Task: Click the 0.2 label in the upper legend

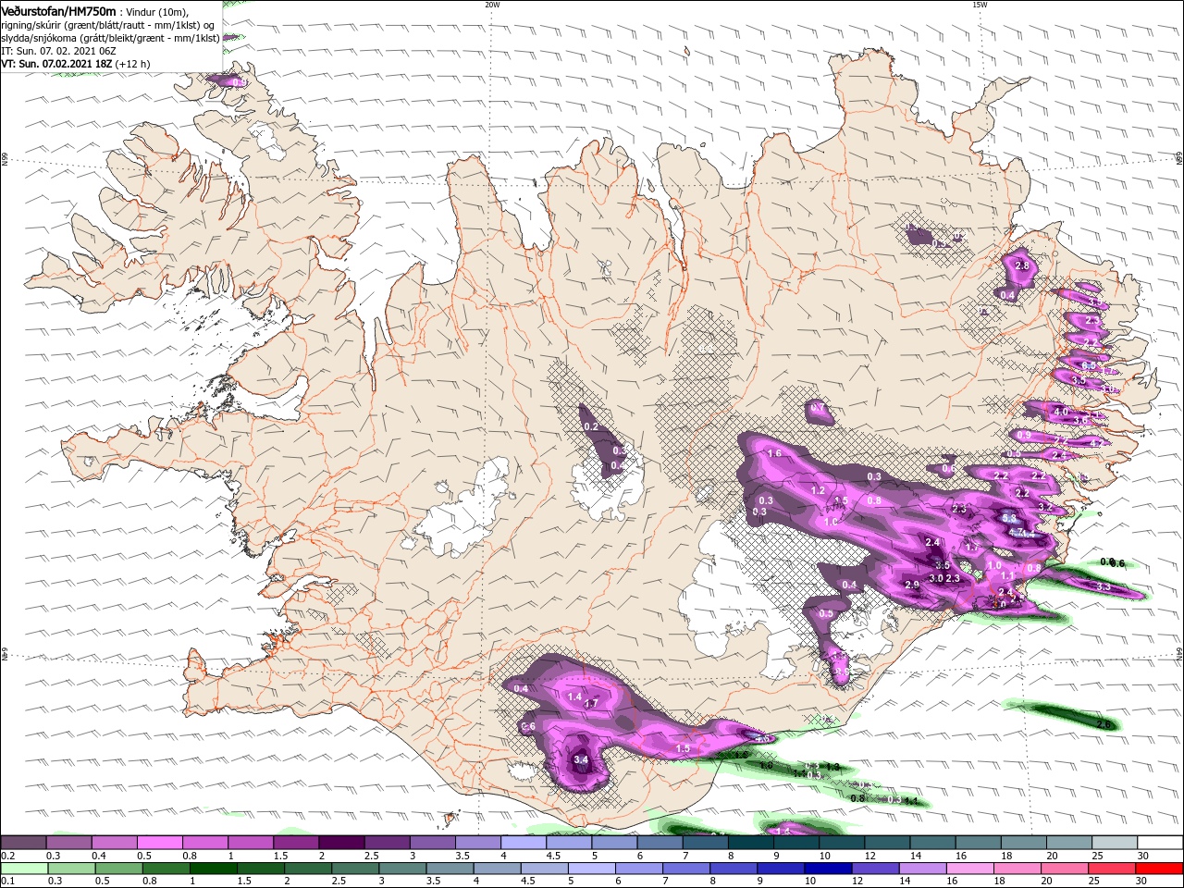Action: 7,856
